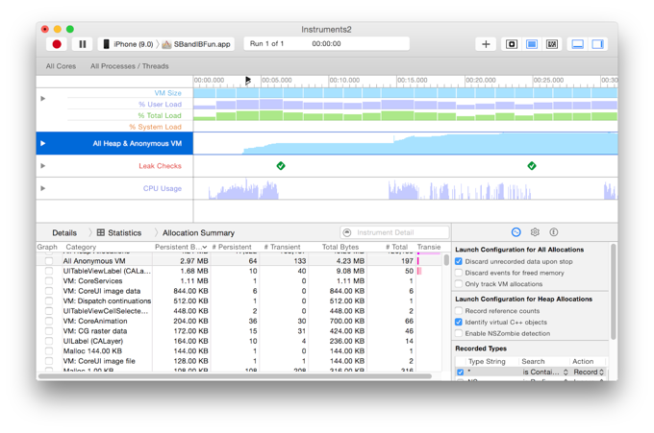Expand the CPU Usage track

tap(42, 188)
